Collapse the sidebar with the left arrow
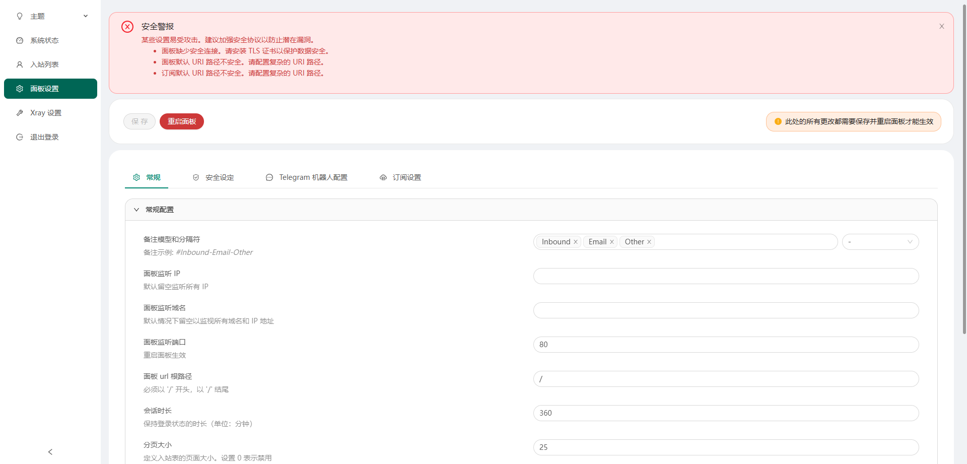967x464 pixels. 50,452
